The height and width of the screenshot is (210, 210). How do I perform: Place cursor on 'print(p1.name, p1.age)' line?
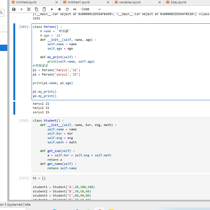(x=53, y=83)
